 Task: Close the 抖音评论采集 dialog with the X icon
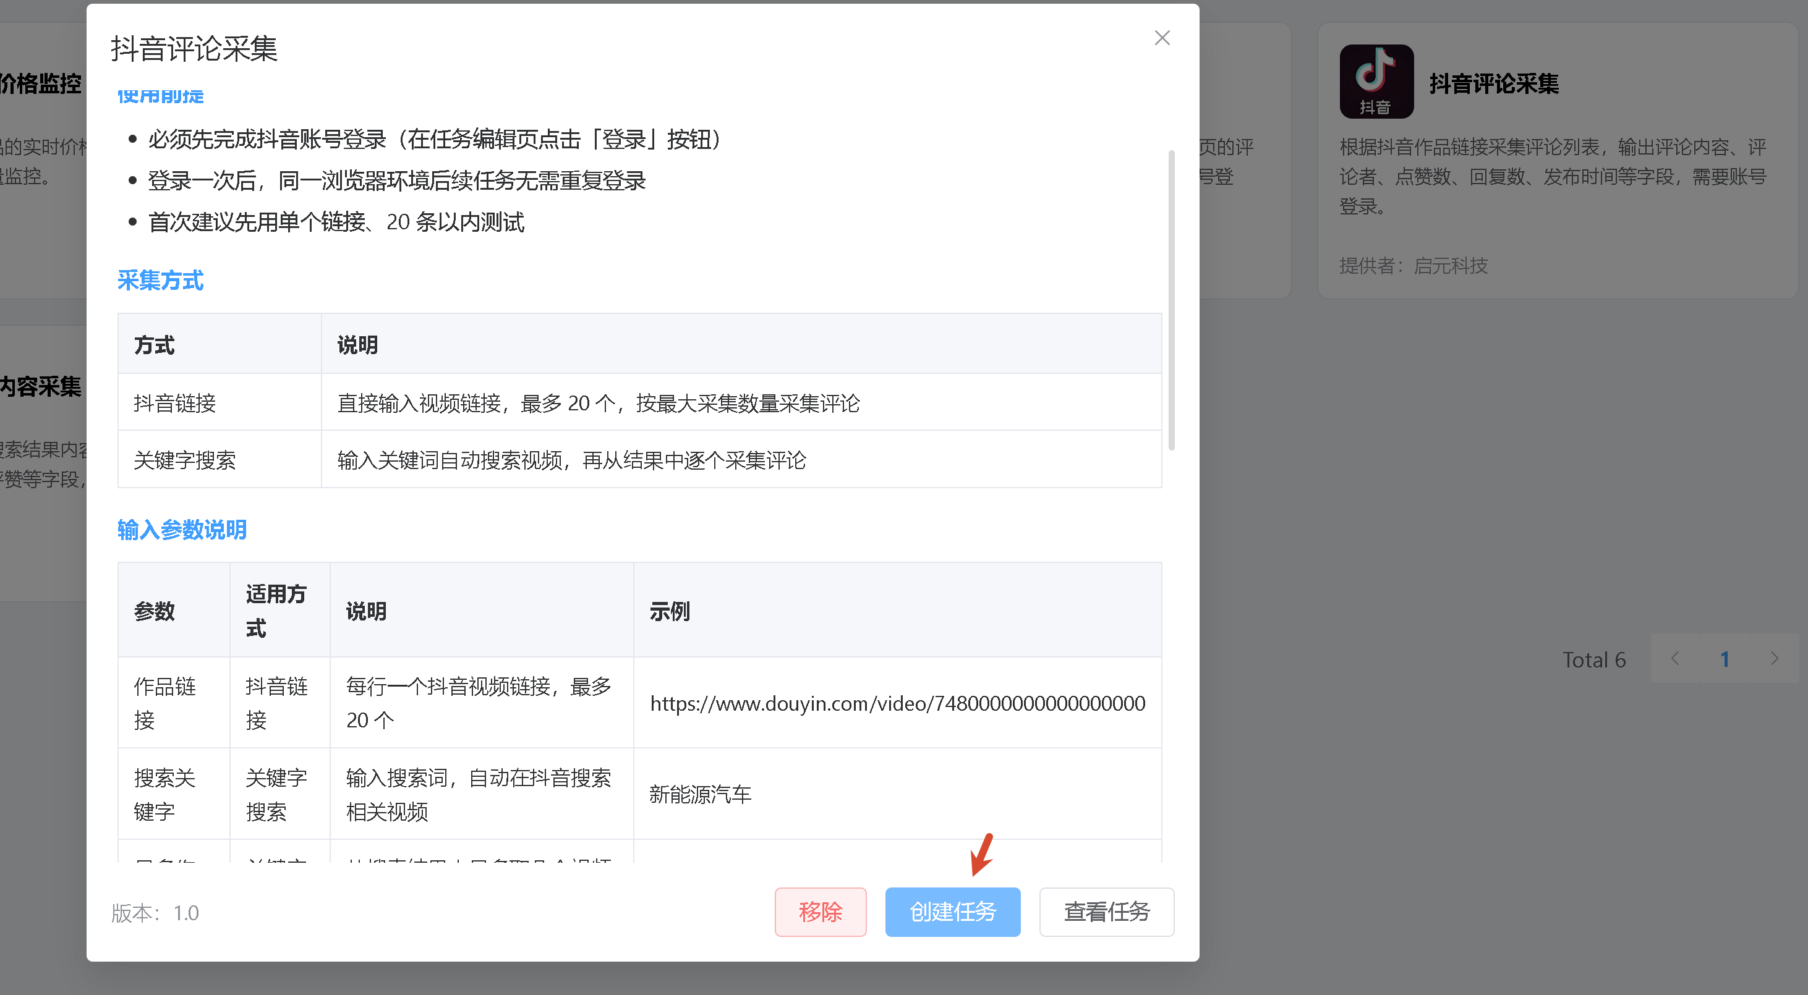tap(1162, 38)
